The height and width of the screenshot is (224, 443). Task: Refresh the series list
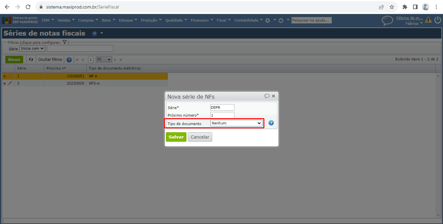point(31,59)
